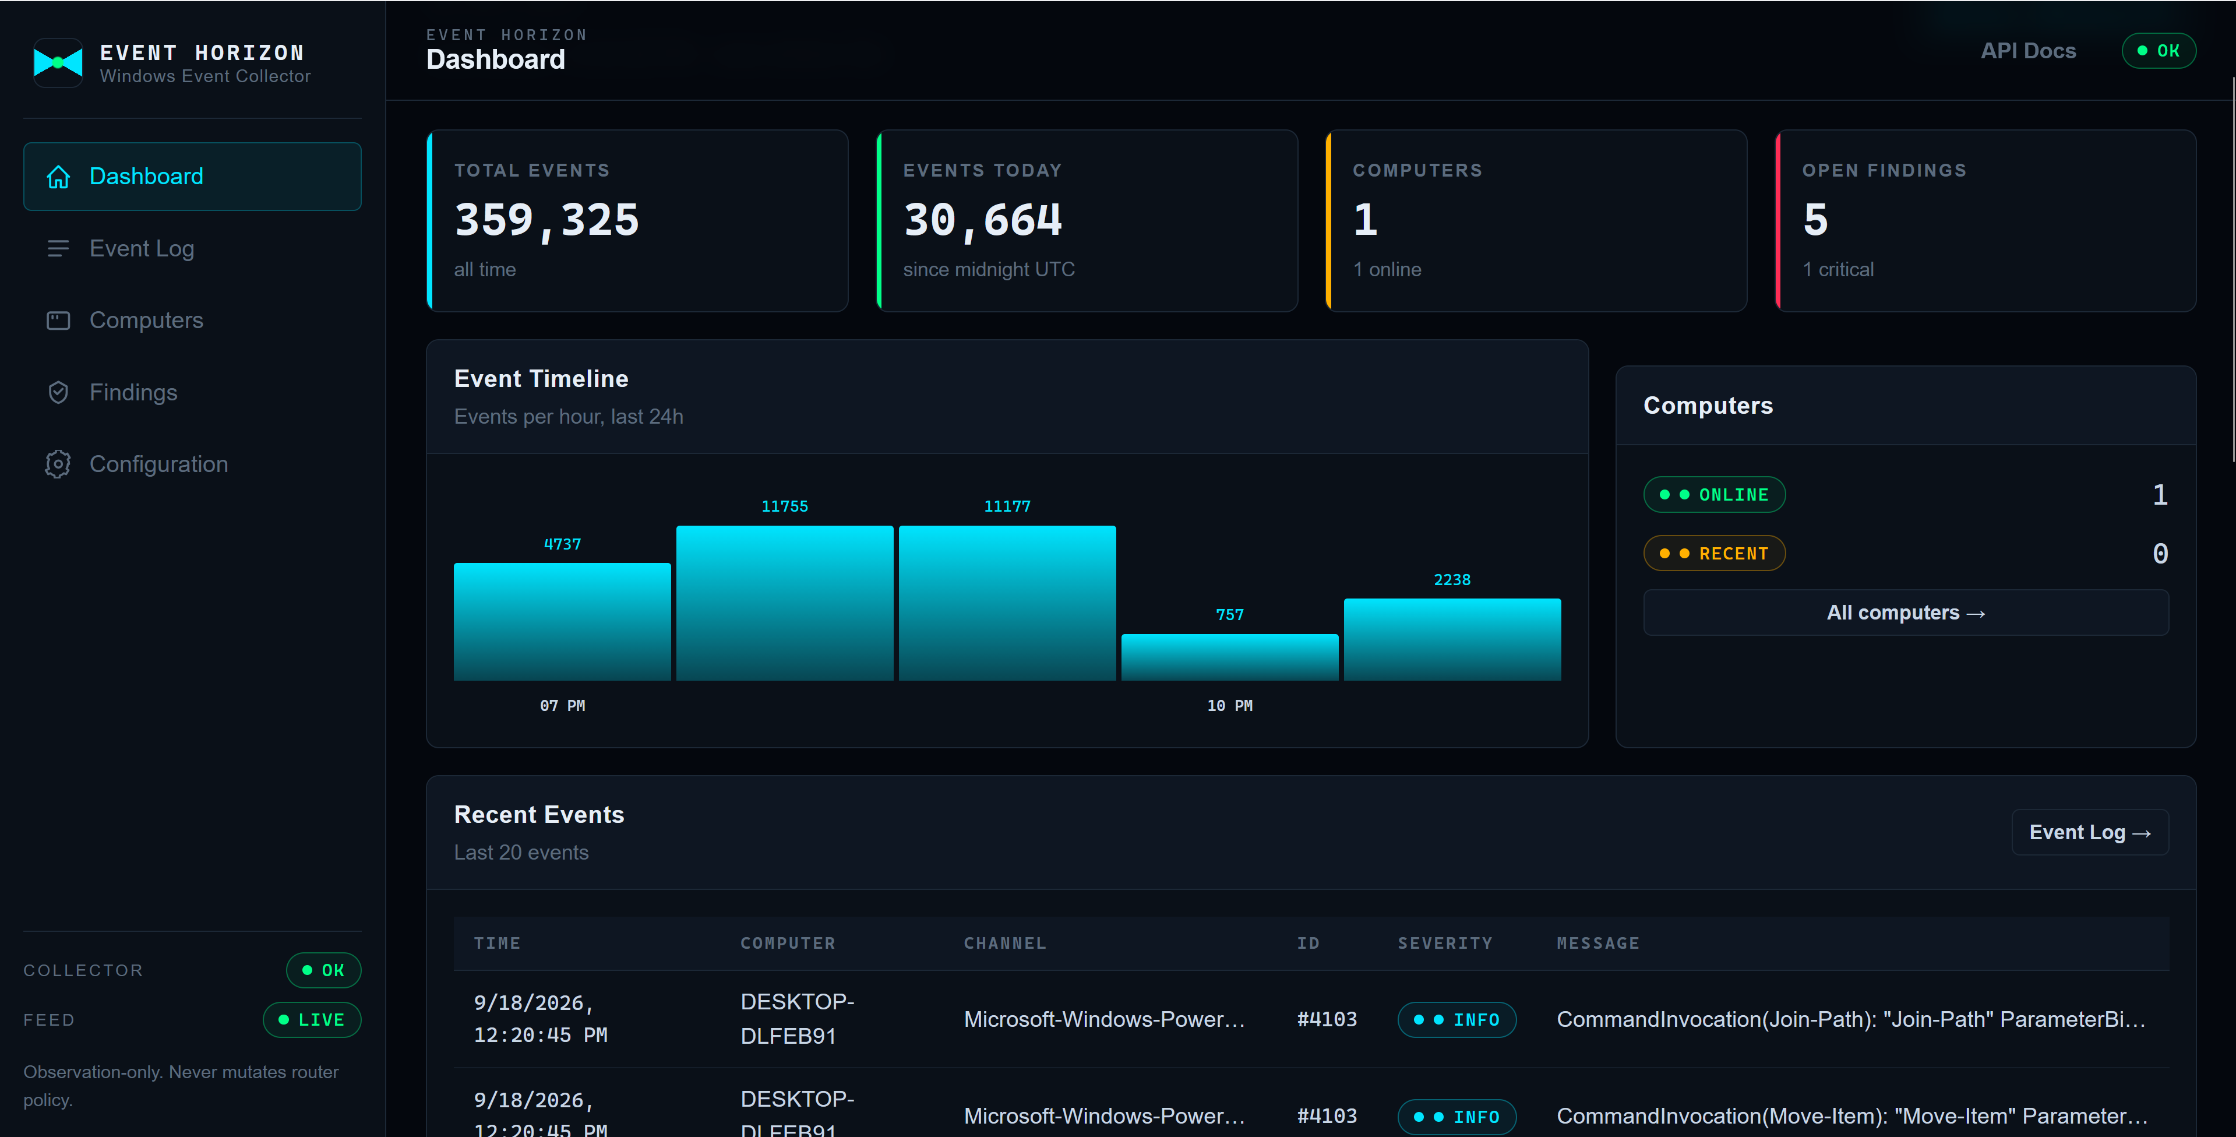Click the 757 events timeline bar
2236x1137 pixels.
(1230, 657)
